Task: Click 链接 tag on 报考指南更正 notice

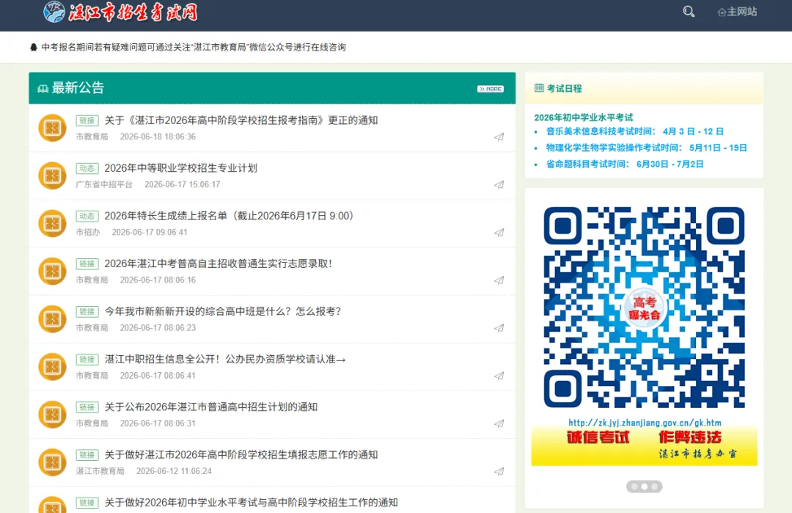Action: 87,120
